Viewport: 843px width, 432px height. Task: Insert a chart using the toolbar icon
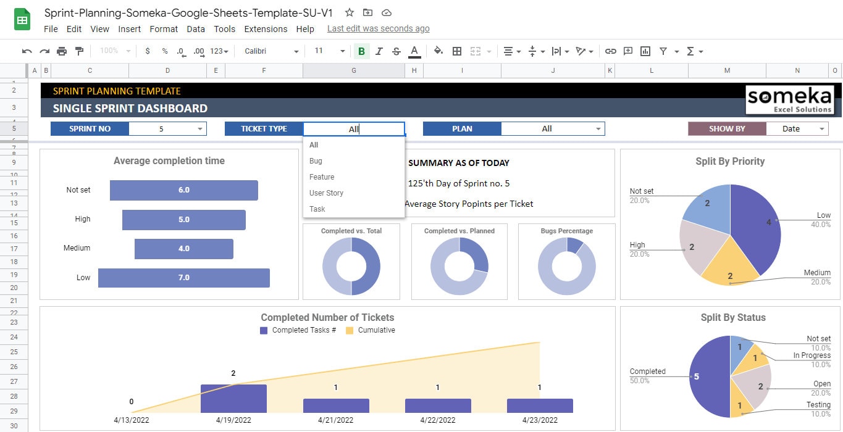645,51
